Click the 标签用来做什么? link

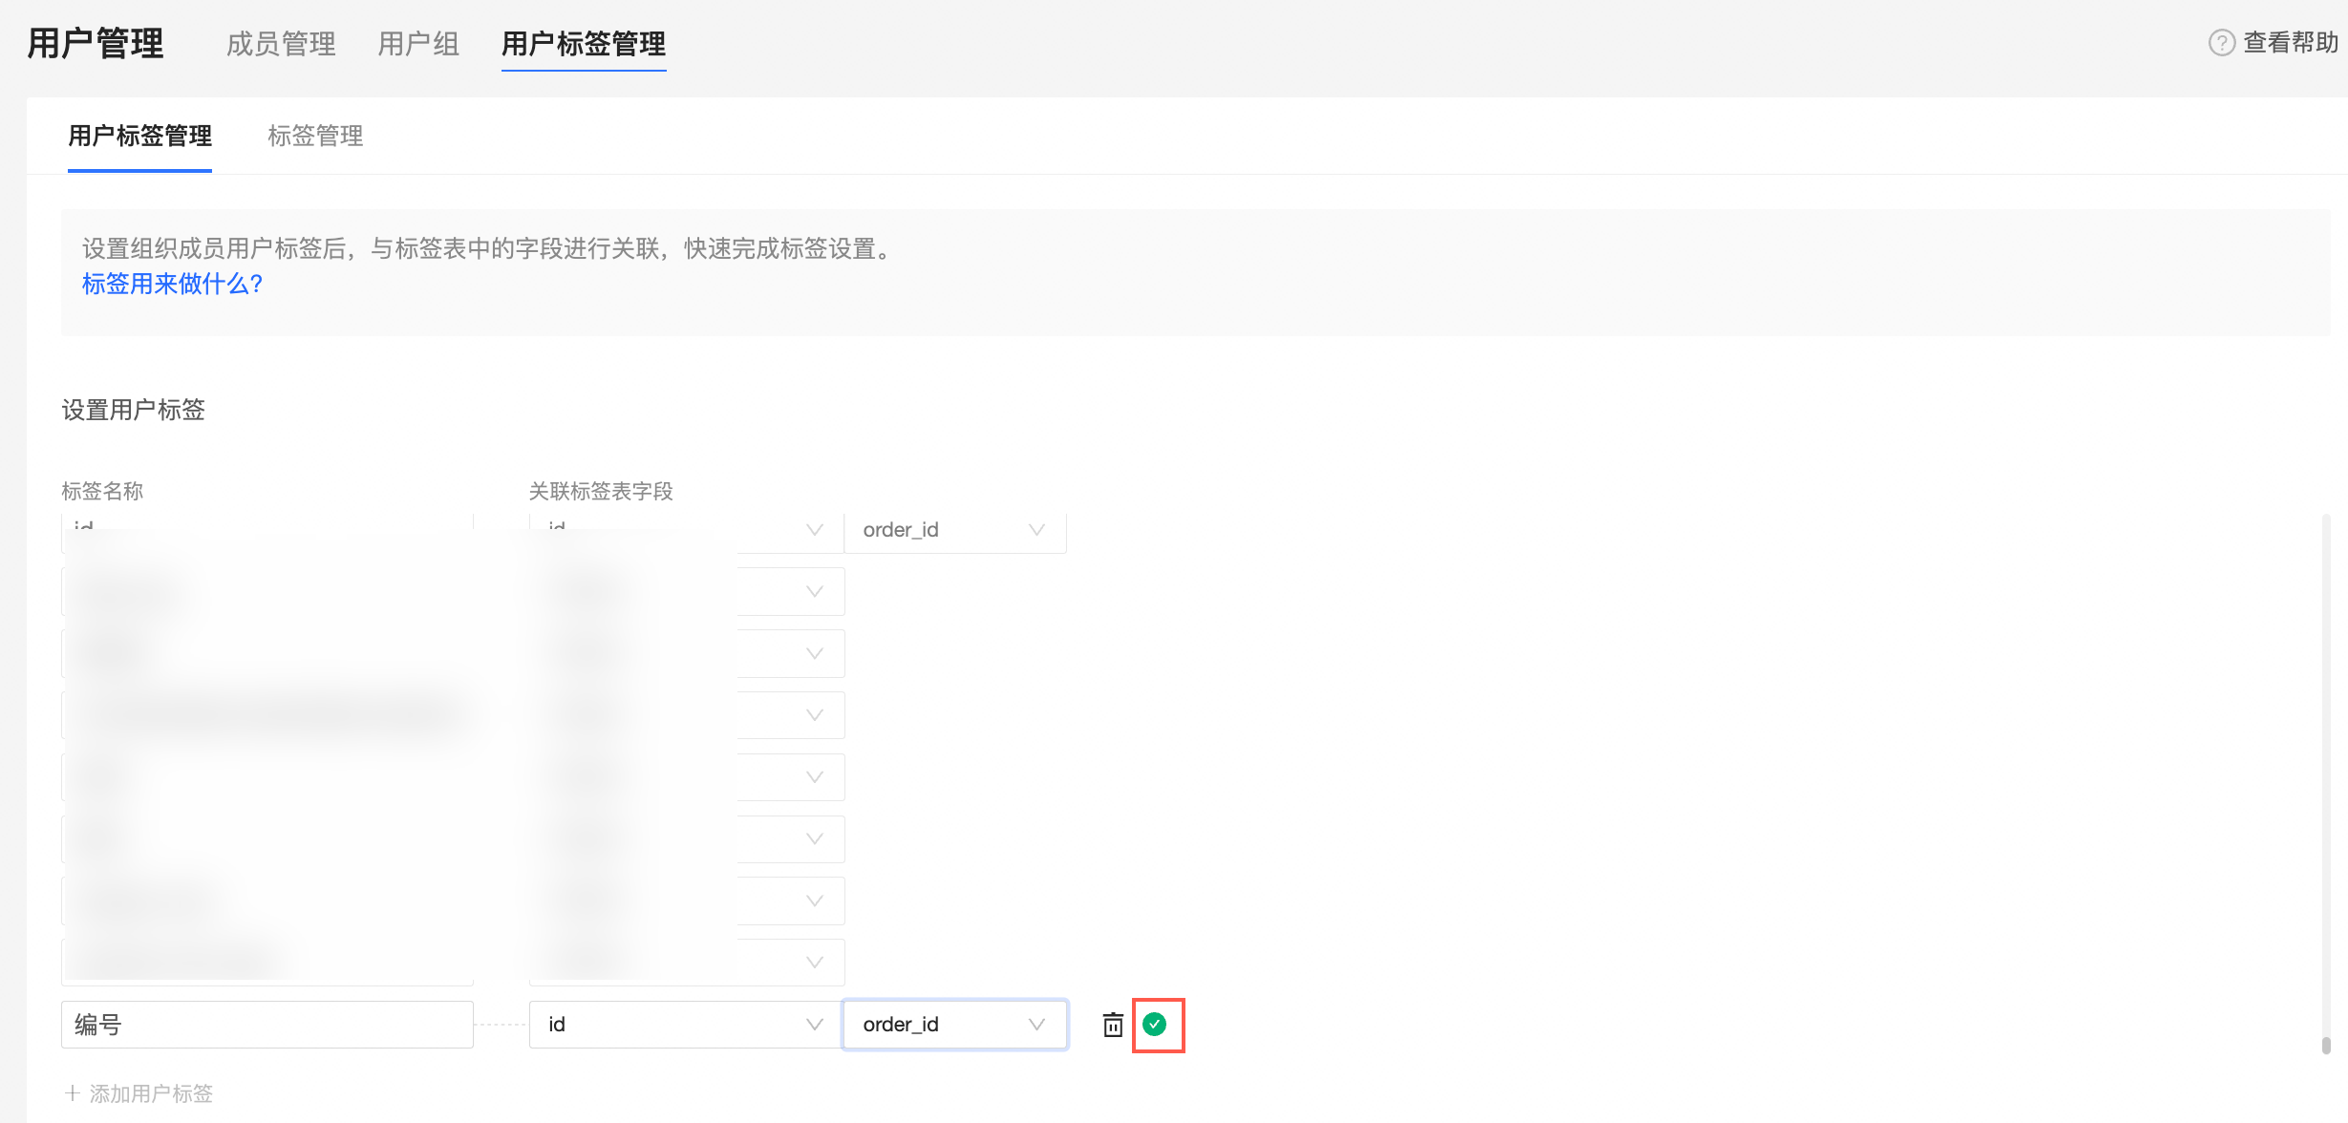(172, 284)
